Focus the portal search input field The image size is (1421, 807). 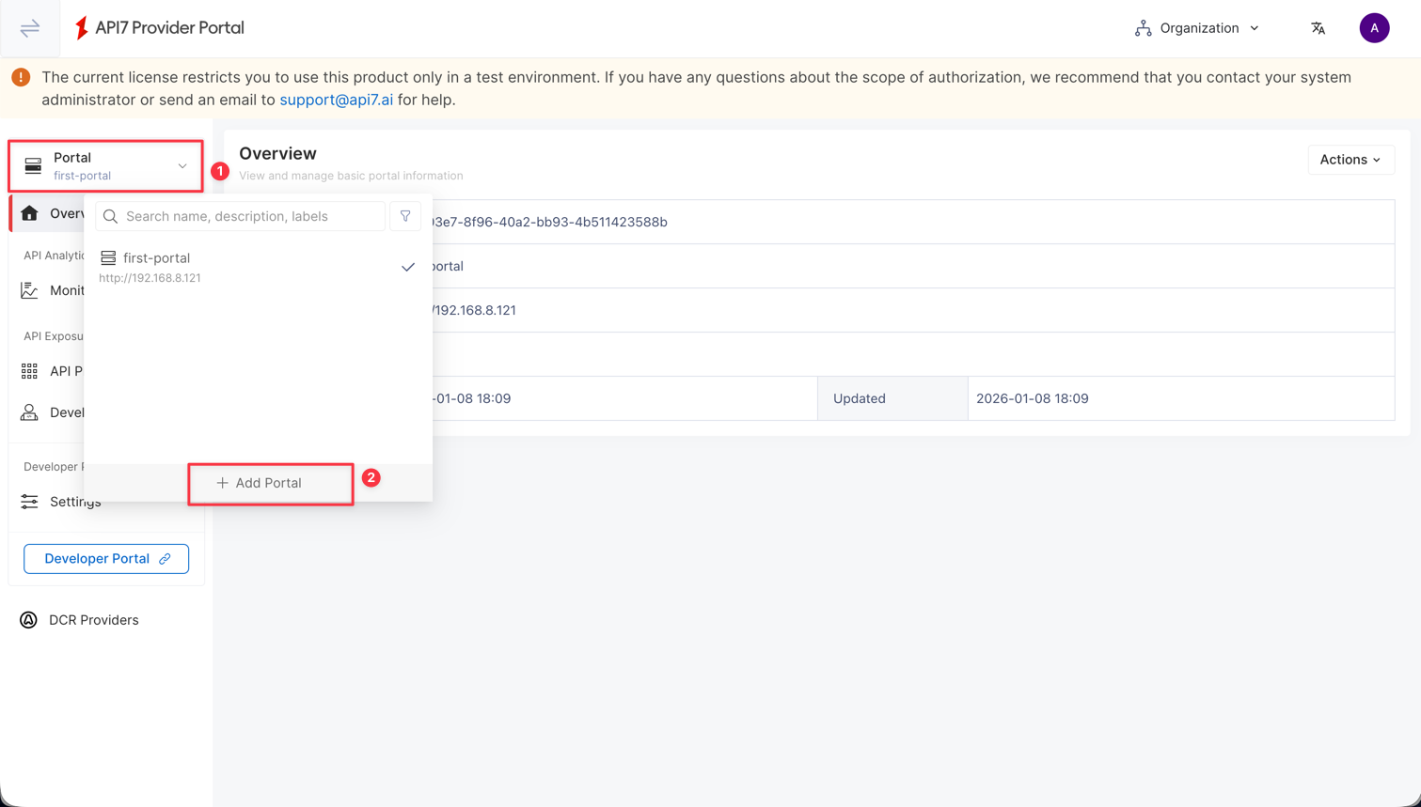click(249, 216)
